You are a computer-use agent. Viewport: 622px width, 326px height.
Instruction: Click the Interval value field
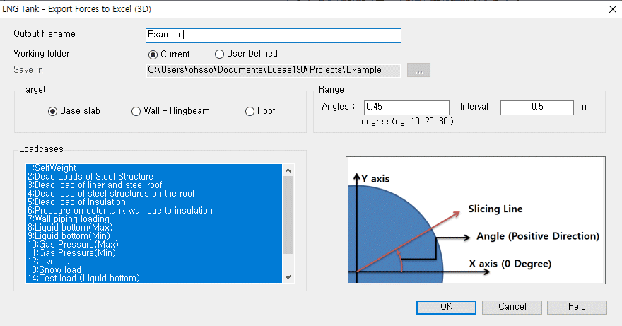[x=536, y=107]
